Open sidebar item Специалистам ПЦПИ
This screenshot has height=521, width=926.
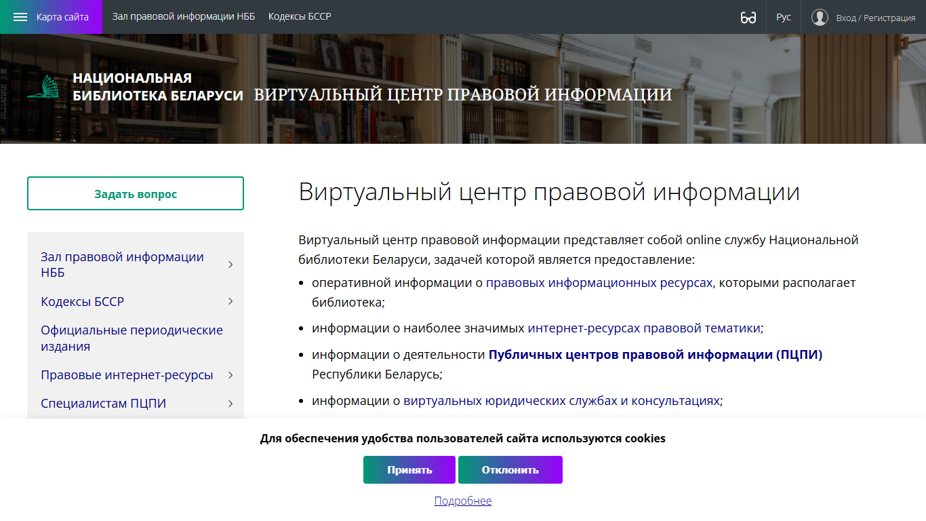tap(103, 404)
